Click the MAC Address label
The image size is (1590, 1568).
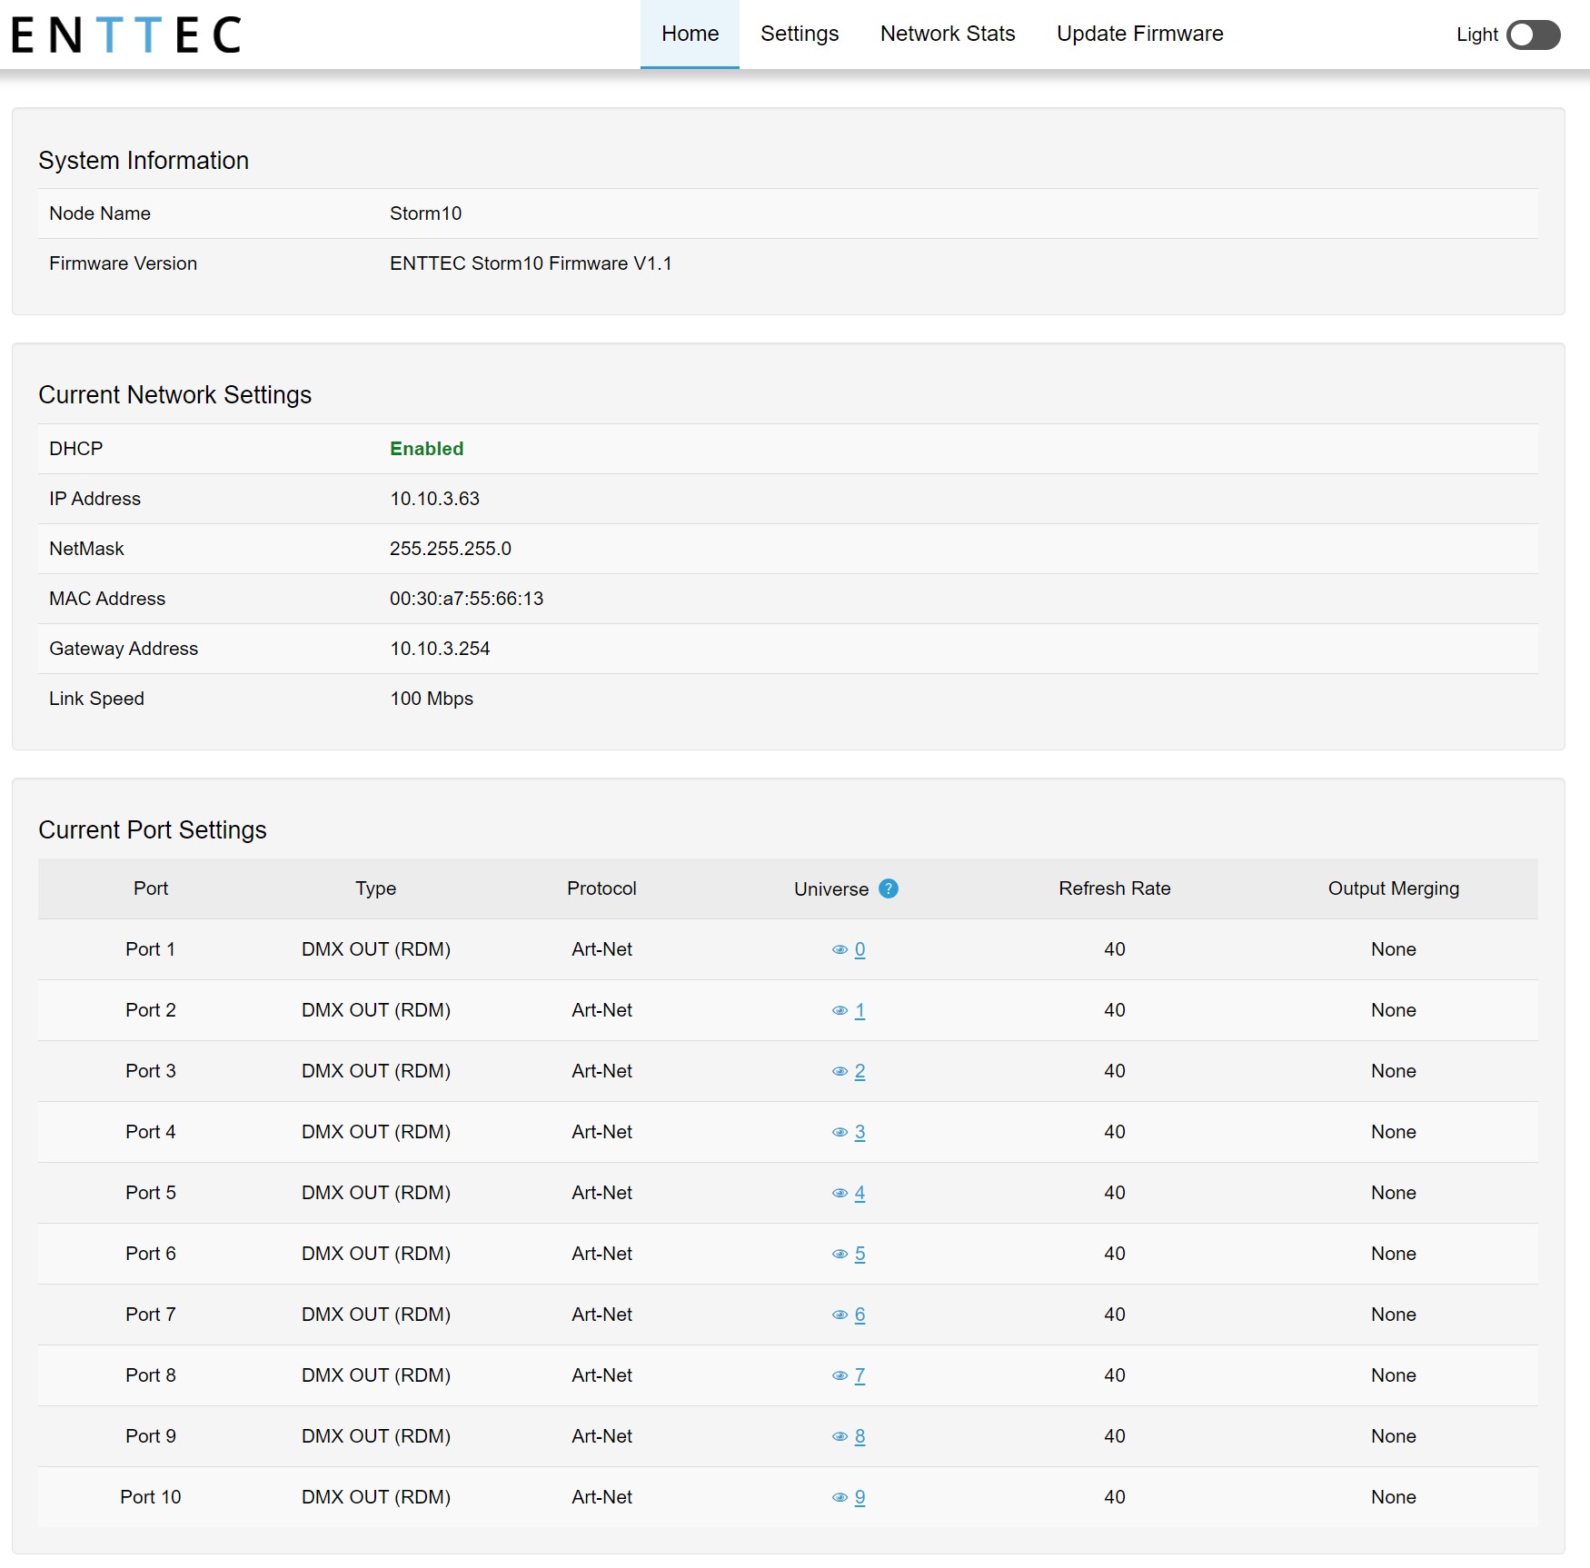coord(107,599)
